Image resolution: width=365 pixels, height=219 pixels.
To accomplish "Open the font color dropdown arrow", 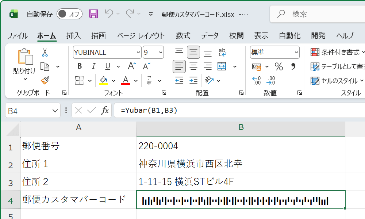I will pyautogui.click(x=136, y=81).
